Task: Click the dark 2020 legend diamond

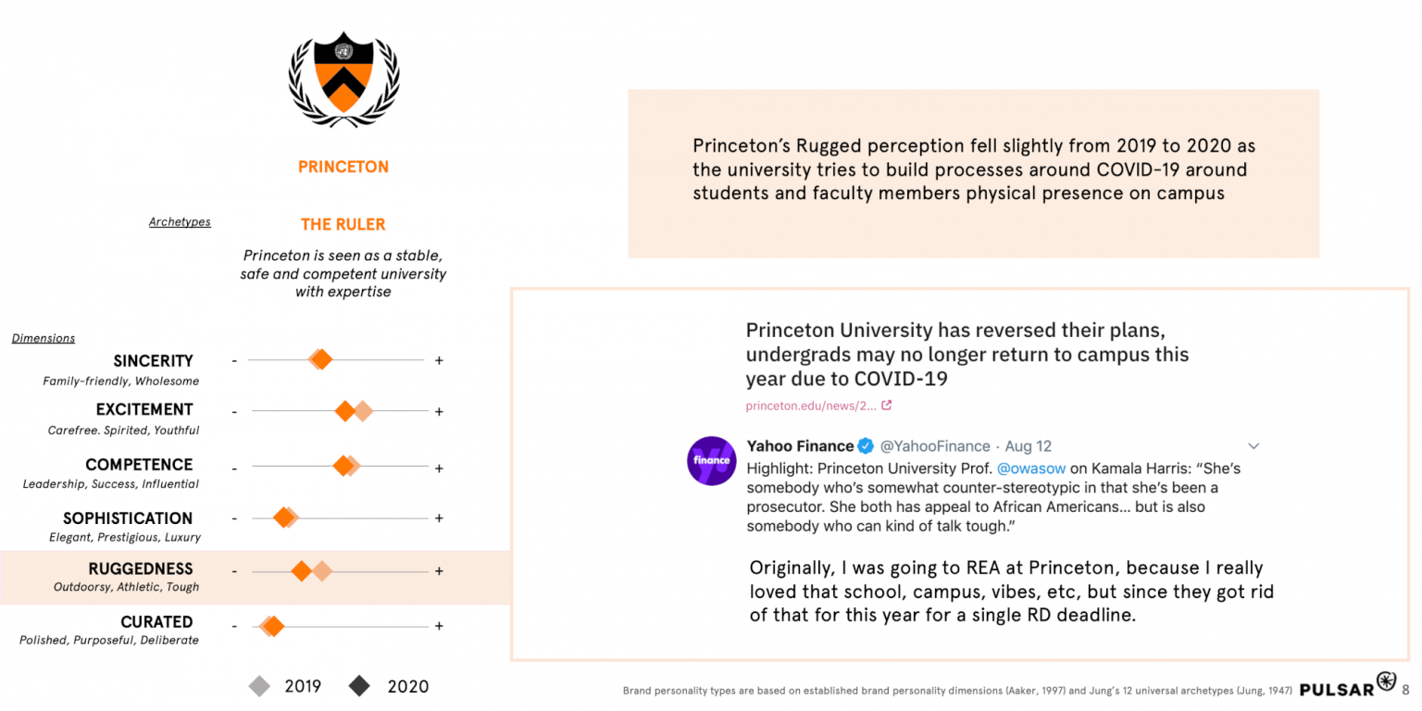Action: (359, 686)
